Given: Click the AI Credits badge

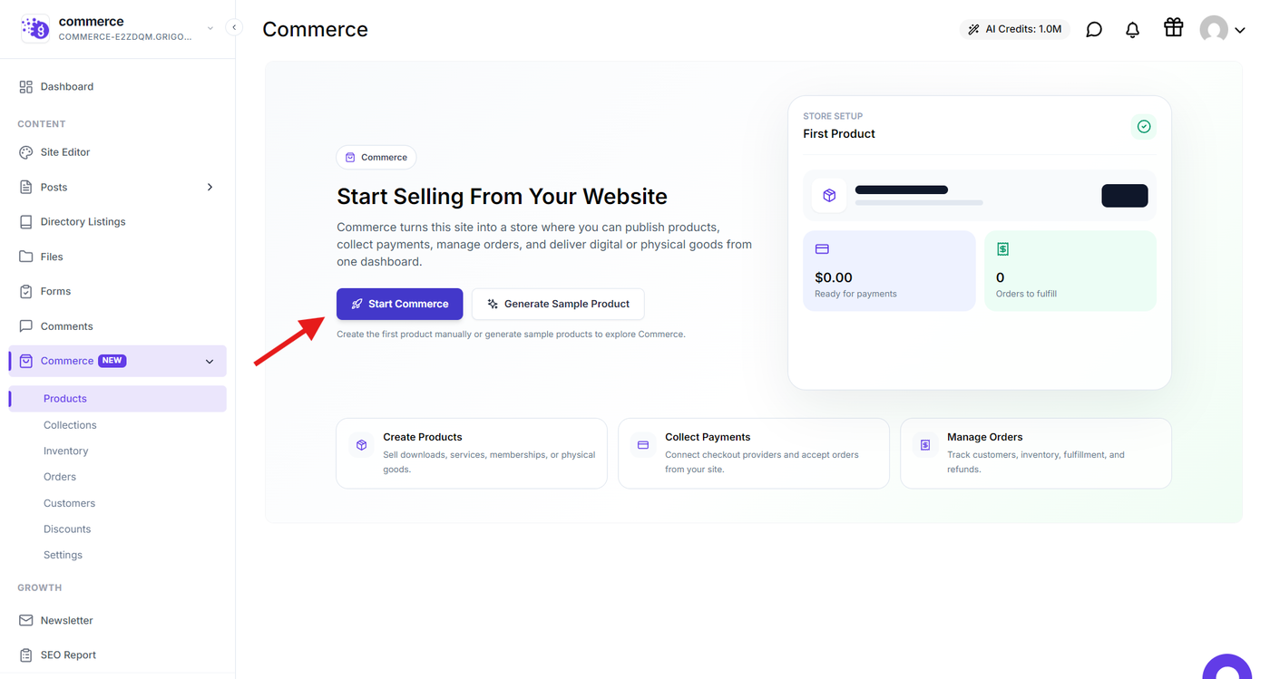Looking at the screenshot, I should click(x=1015, y=29).
